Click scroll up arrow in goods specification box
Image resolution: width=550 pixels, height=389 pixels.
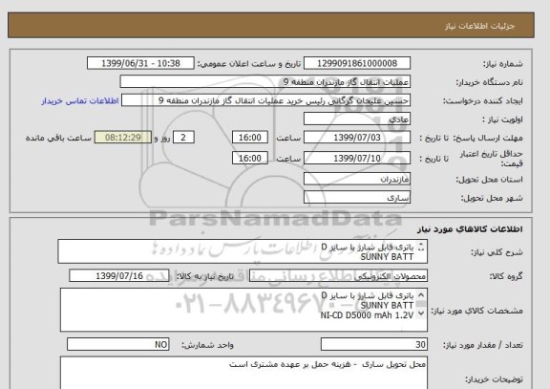(x=421, y=295)
